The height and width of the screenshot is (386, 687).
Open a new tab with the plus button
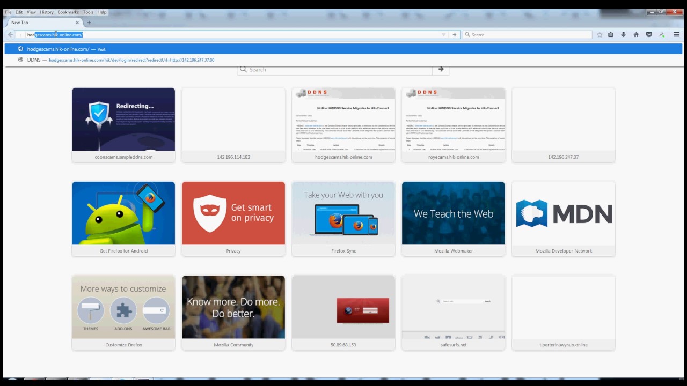[89, 23]
